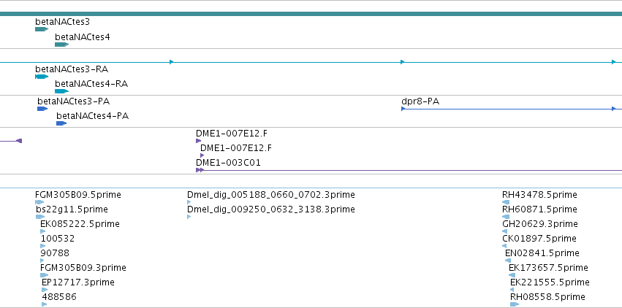Click the purple reverse arrow at left edge

(x=19, y=141)
